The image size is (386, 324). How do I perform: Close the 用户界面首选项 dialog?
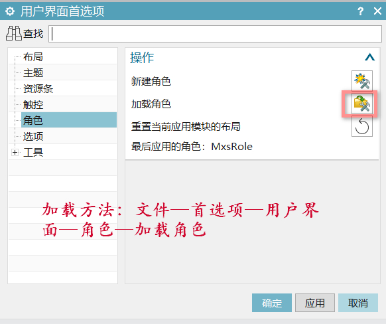(x=377, y=11)
